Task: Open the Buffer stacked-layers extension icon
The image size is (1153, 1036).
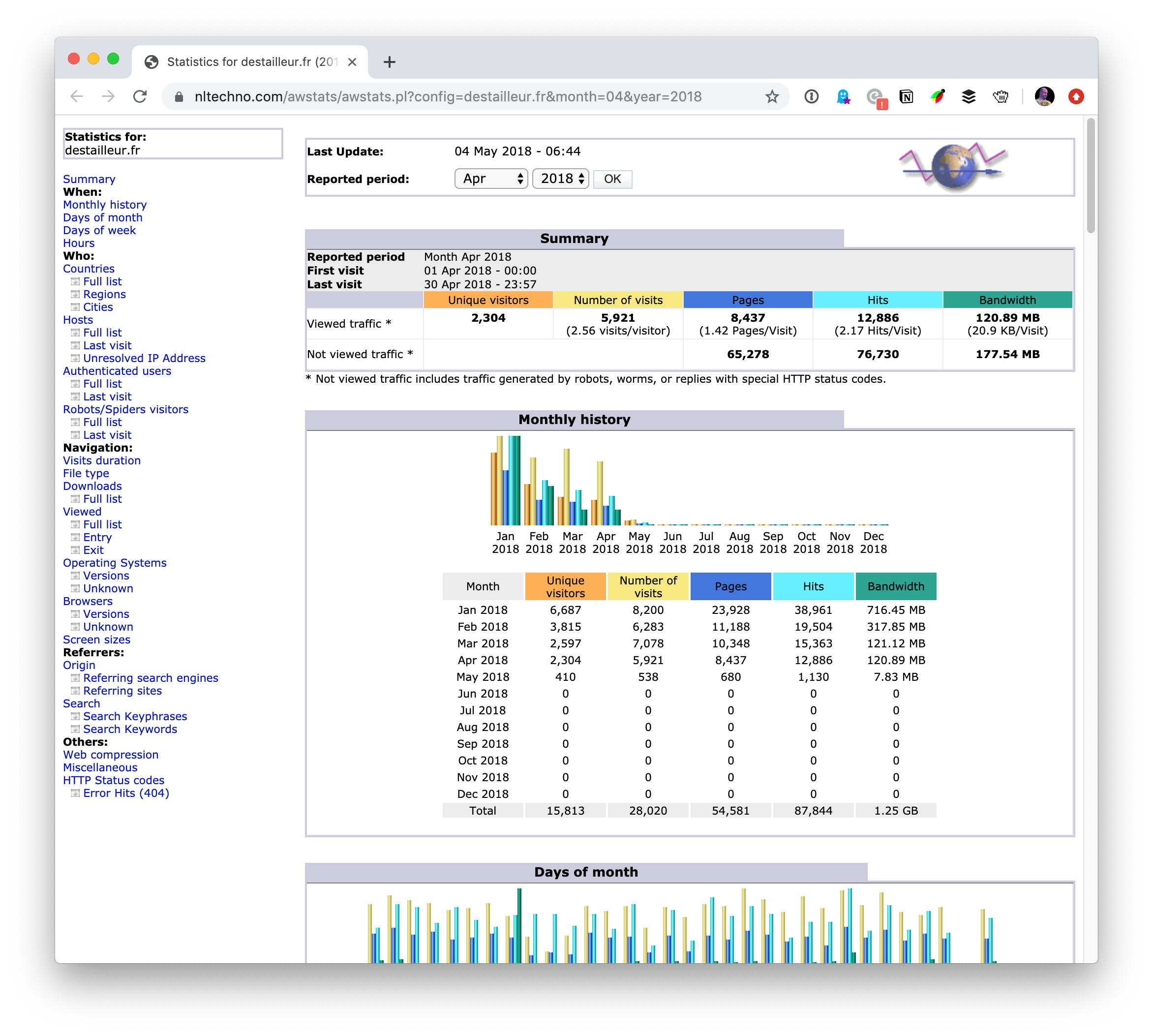Action: pos(969,97)
